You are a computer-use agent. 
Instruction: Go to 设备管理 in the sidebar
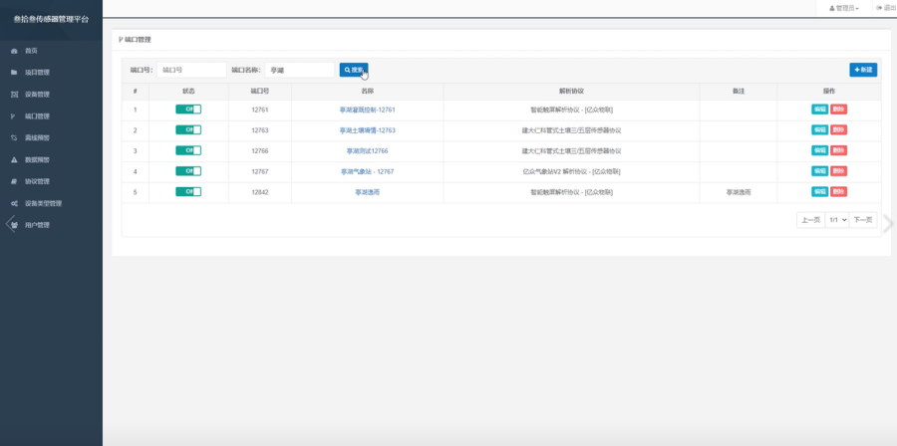point(37,94)
